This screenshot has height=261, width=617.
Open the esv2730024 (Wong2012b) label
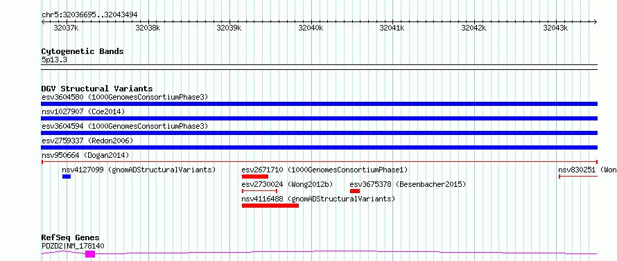click(x=287, y=184)
